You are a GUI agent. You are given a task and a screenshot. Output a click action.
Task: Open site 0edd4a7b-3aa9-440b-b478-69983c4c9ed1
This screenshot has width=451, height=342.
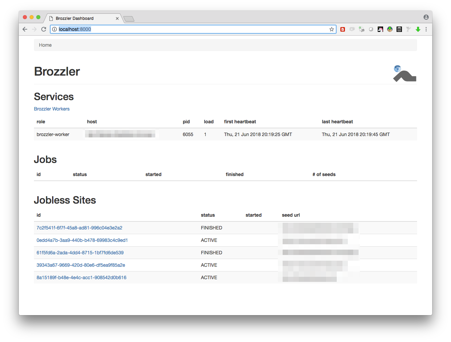[82, 240]
